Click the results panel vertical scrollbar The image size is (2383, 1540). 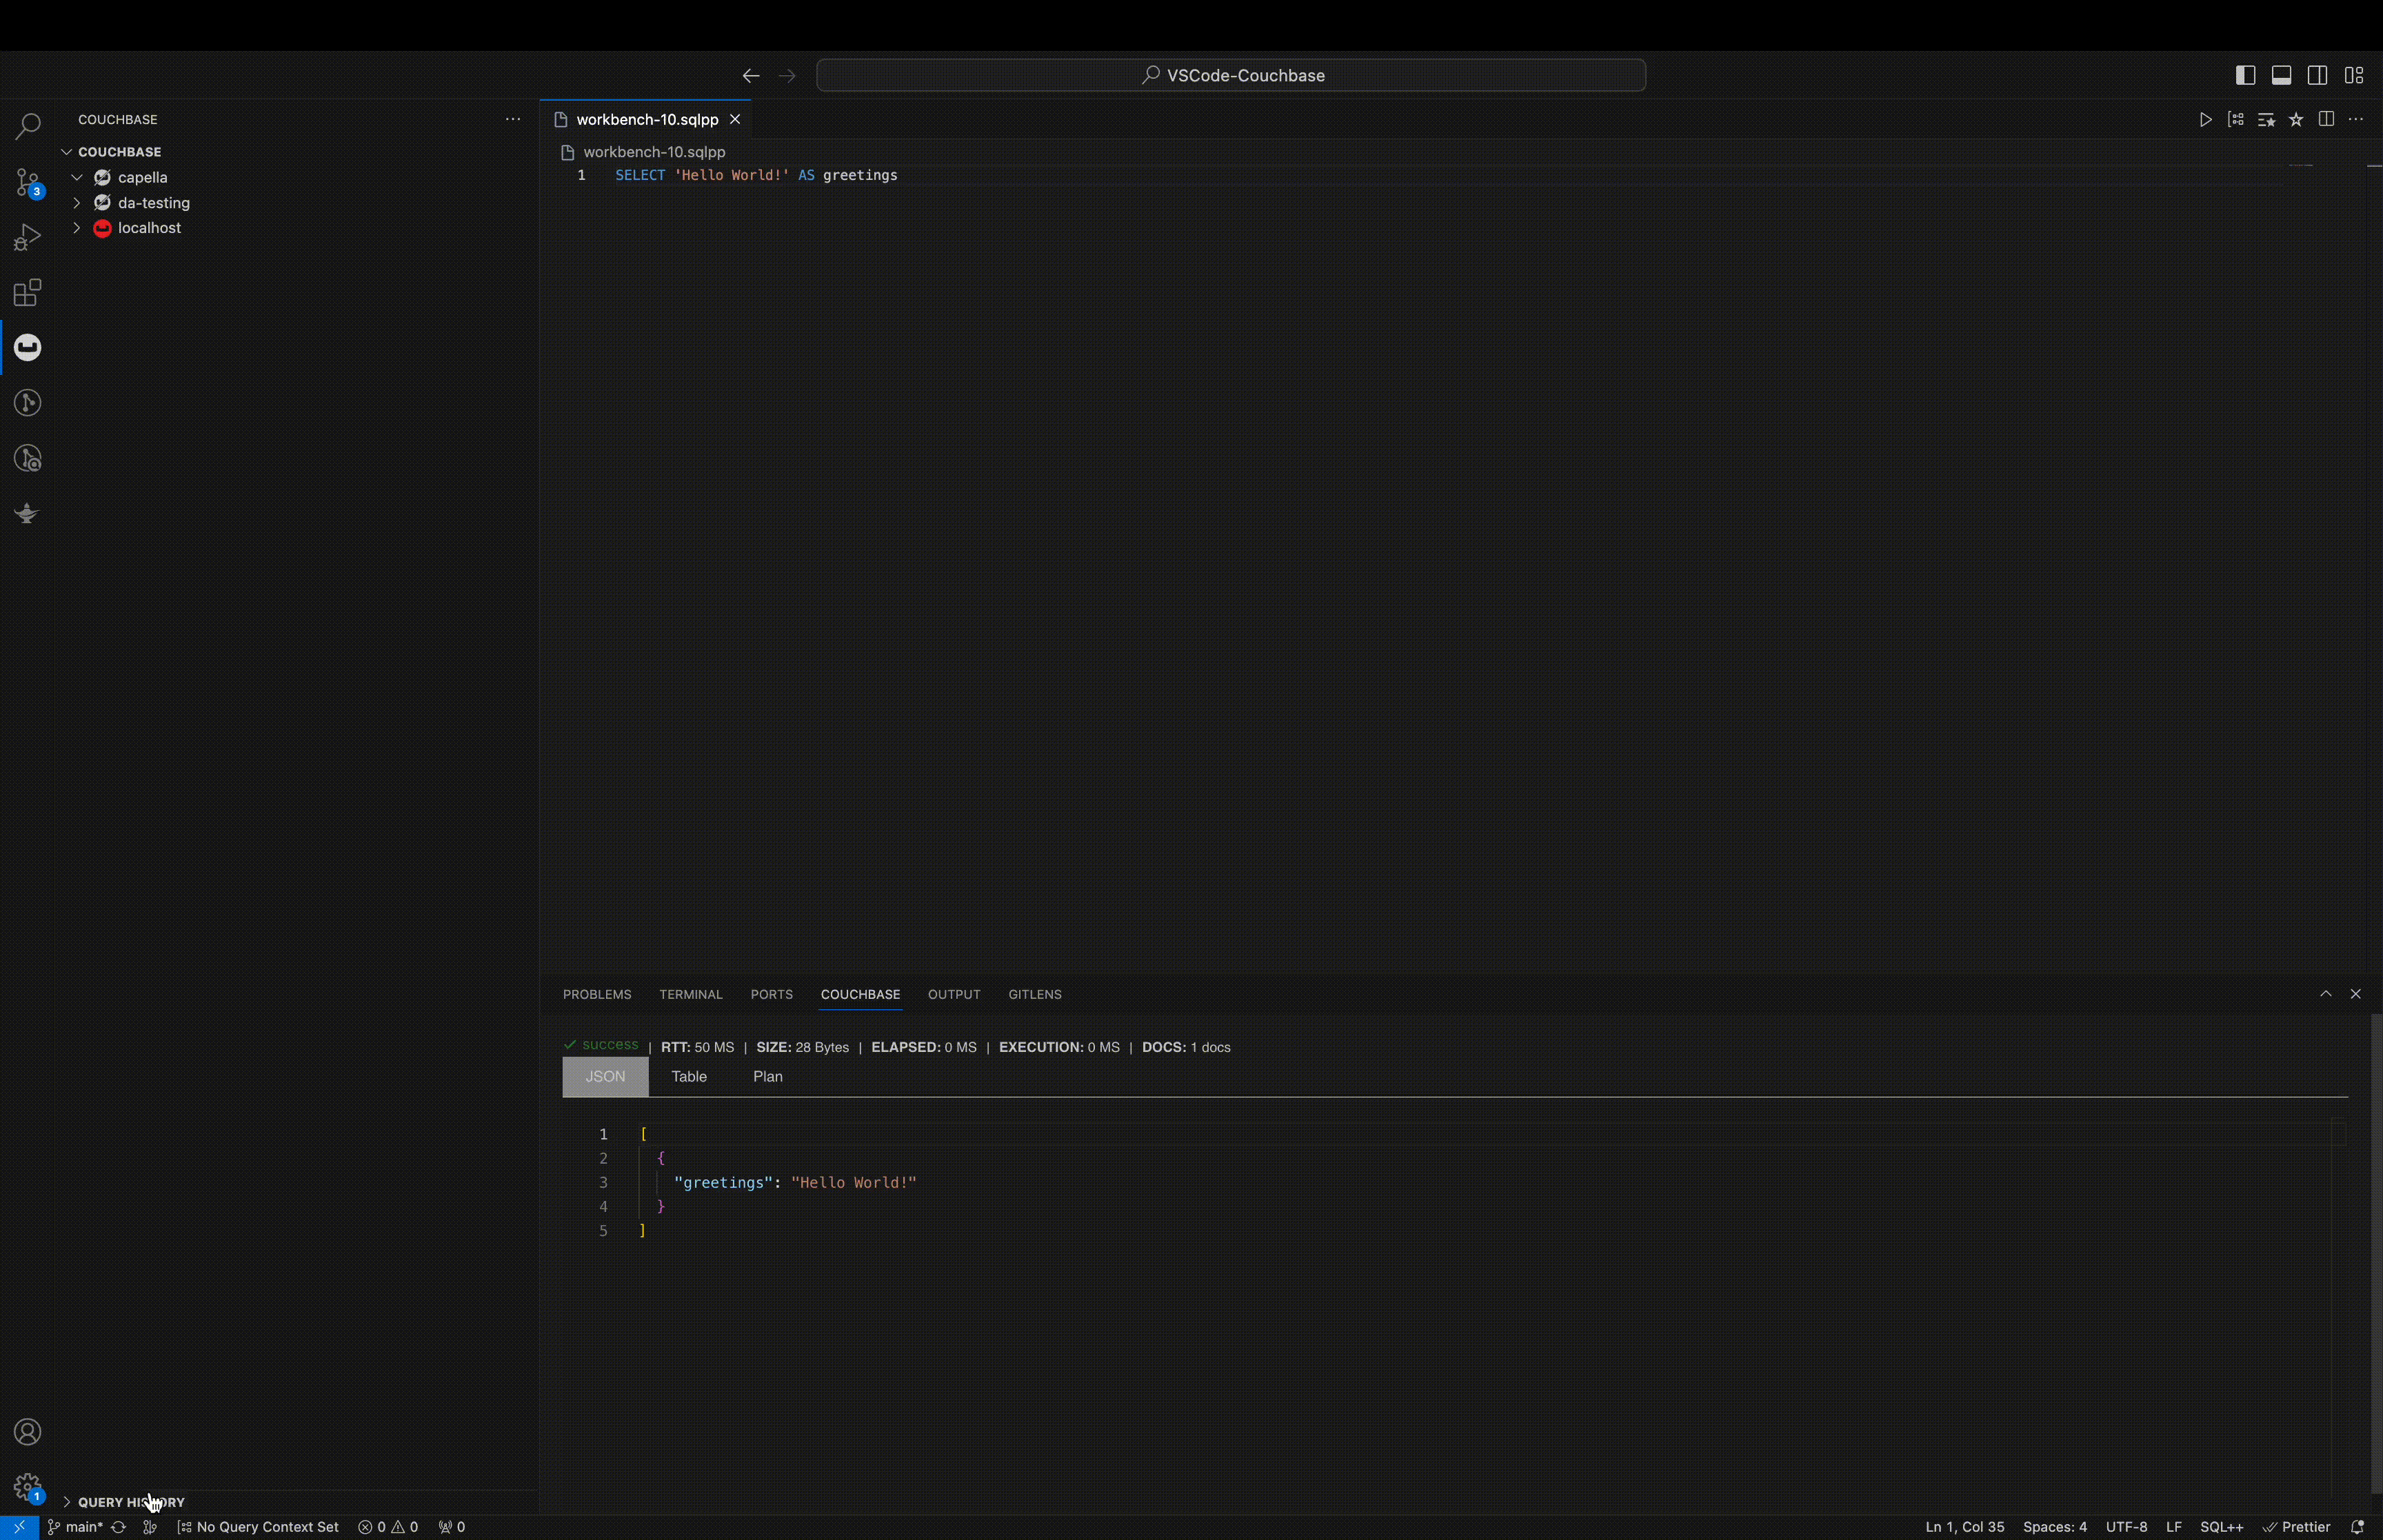[x=2376, y=1253]
